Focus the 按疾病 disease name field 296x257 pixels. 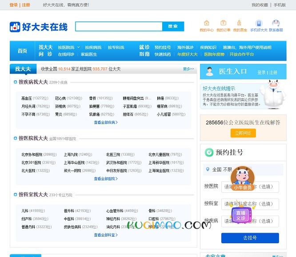250,221
